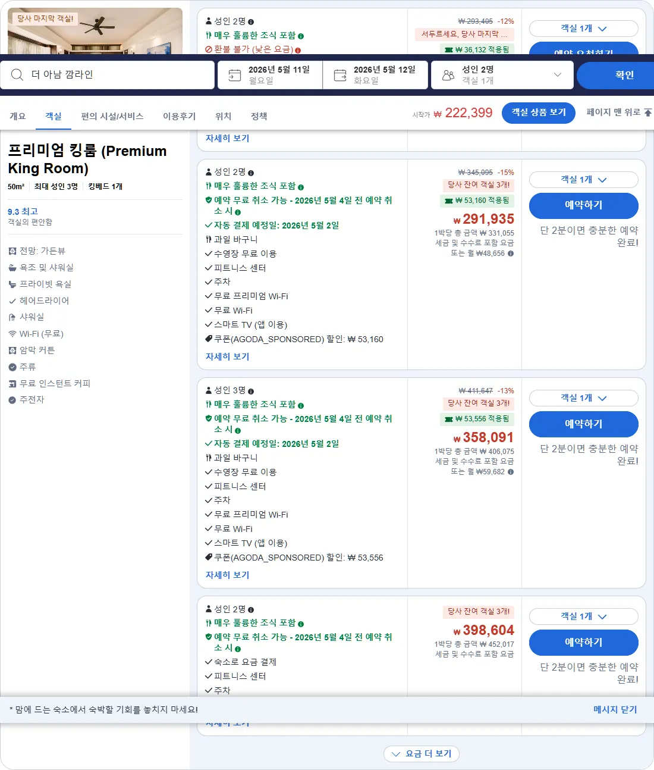Click green coupon badge ₩53,160 적용됨

(477, 201)
